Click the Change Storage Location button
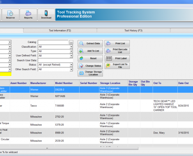The height and width of the screenshot is (156, 193). tap(90, 73)
